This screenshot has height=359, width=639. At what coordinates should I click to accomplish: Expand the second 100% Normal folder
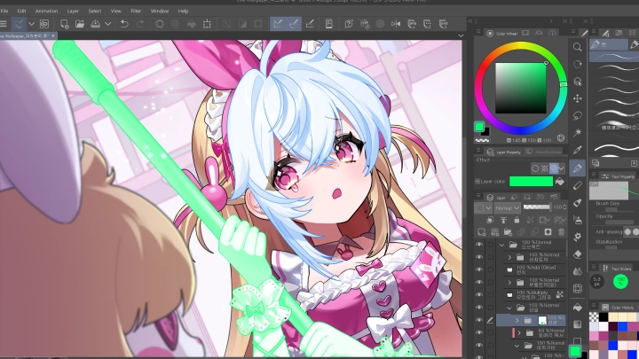coord(509,257)
